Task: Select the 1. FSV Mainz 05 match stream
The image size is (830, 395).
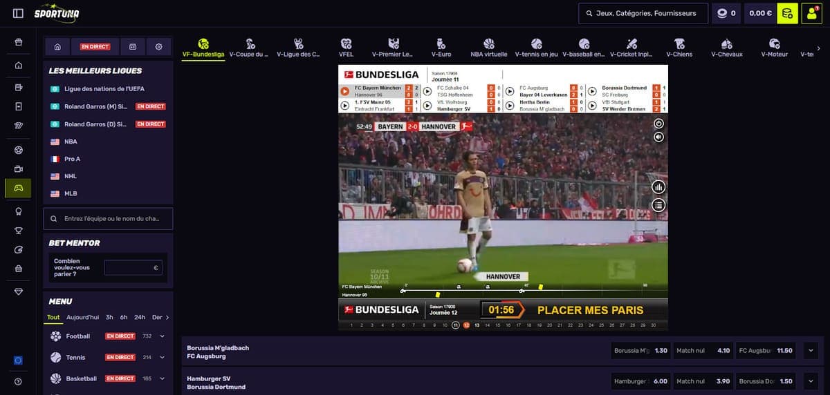Action: (380, 106)
